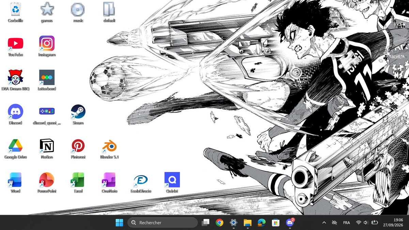
Task: Select the discord_quest file icon
Action: pos(47,114)
